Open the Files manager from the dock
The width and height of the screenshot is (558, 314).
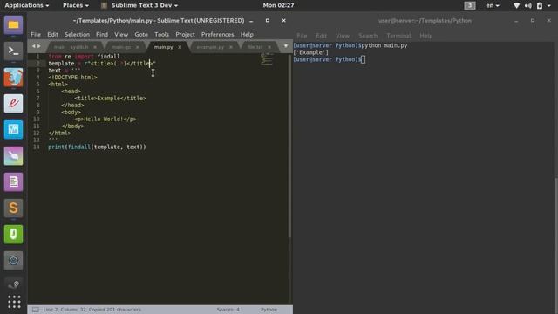[x=14, y=25]
